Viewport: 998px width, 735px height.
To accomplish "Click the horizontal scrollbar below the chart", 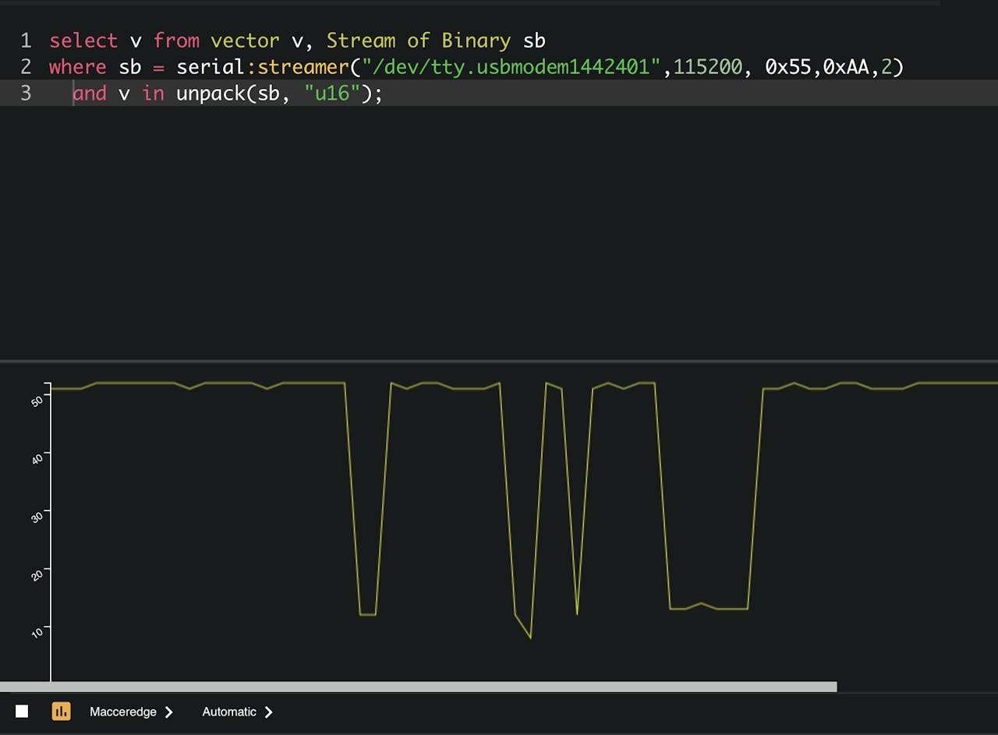I will coord(390,687).
